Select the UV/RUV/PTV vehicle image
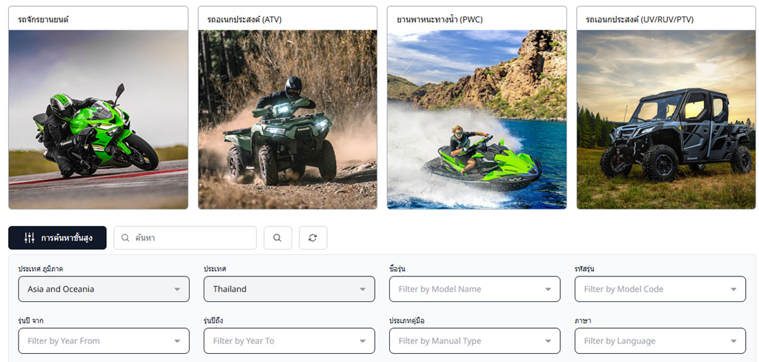The height and width of the screenshot is (362, 759). point(666,119)
